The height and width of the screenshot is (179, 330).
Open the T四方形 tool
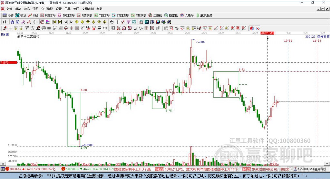[102, 16]
